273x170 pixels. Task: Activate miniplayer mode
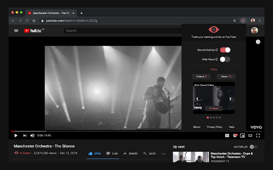click(242, 135)
